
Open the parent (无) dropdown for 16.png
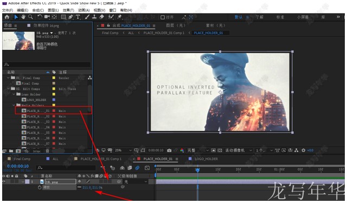pyautogui.click(x=136, y=181)
